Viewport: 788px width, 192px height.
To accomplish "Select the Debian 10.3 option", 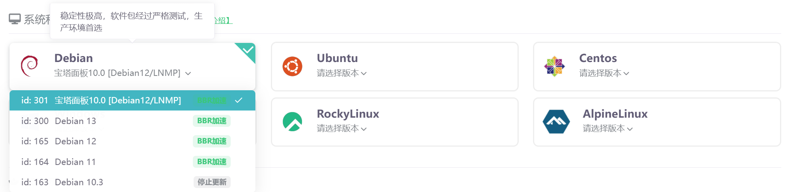I will [79, 182].
